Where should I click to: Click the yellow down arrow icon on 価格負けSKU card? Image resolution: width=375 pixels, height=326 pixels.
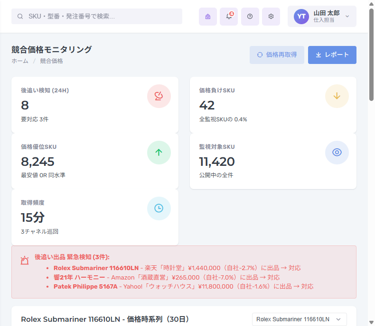tap(337, 96)
